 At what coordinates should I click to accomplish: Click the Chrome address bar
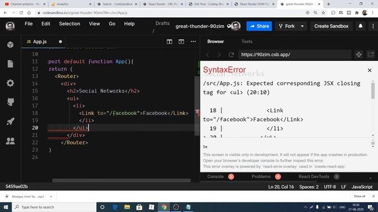170,13
